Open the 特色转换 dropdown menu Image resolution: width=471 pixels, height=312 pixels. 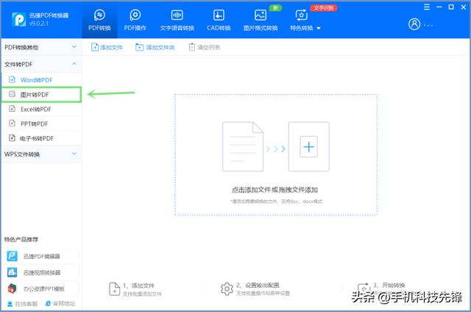pos(305,21)
